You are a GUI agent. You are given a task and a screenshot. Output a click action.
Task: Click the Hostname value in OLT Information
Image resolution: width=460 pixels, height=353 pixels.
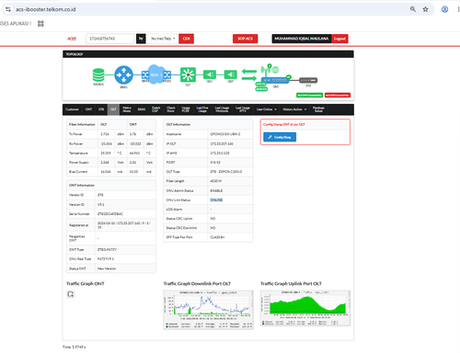(225, 134)
